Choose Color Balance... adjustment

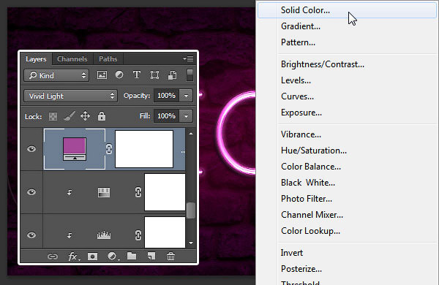(x=347, y=167)
